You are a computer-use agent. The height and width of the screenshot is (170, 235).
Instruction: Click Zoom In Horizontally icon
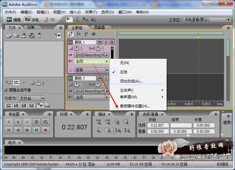click(99, 122)
